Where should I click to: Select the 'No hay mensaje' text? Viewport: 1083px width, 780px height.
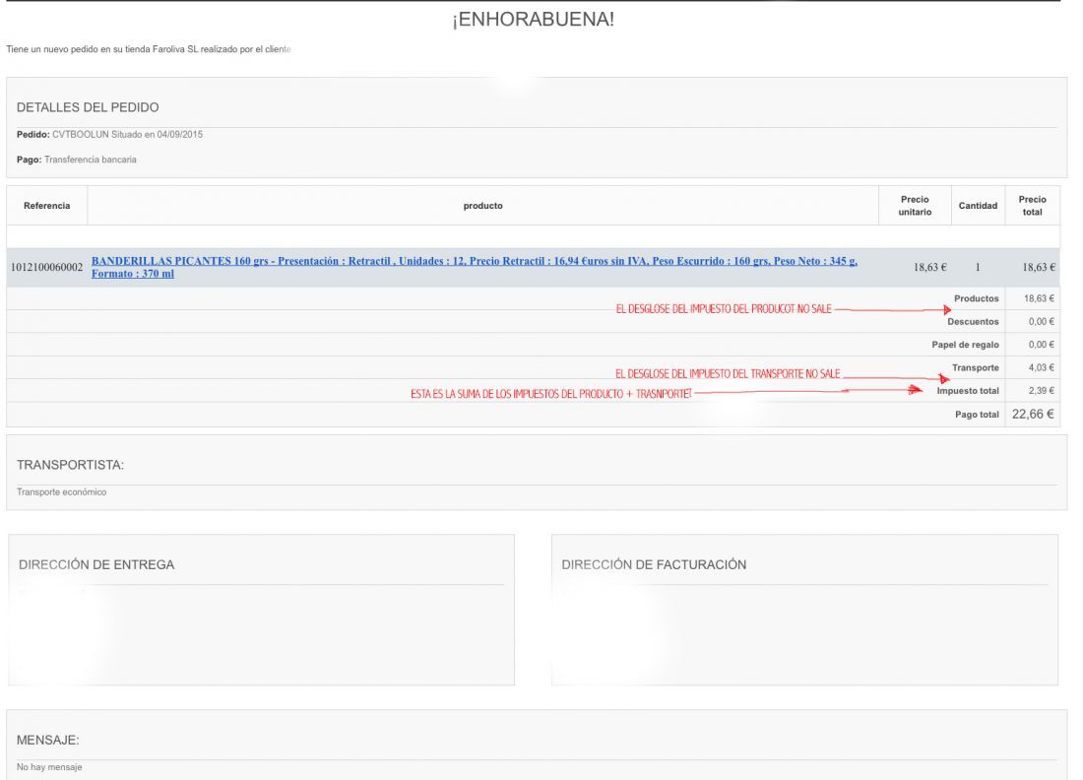[x=49, y=767]
